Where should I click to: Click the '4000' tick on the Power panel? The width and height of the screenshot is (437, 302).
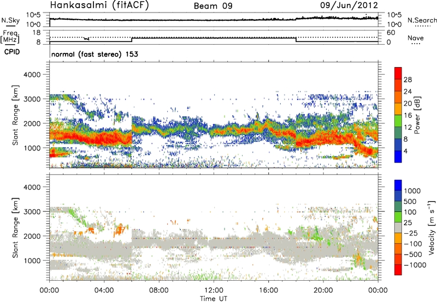point(32,75)
